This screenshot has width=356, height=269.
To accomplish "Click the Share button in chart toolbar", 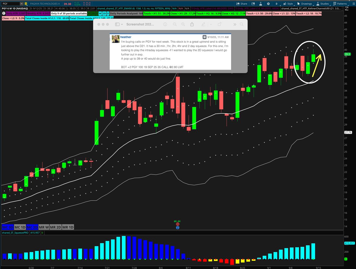I will (x=242, y=4).
